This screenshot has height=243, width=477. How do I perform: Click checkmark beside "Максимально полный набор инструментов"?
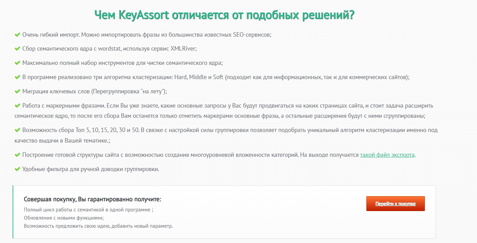tap(17, 63)
